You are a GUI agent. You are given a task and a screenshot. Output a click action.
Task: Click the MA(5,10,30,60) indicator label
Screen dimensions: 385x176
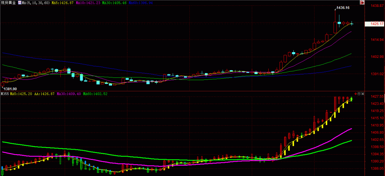pos(36,2)
